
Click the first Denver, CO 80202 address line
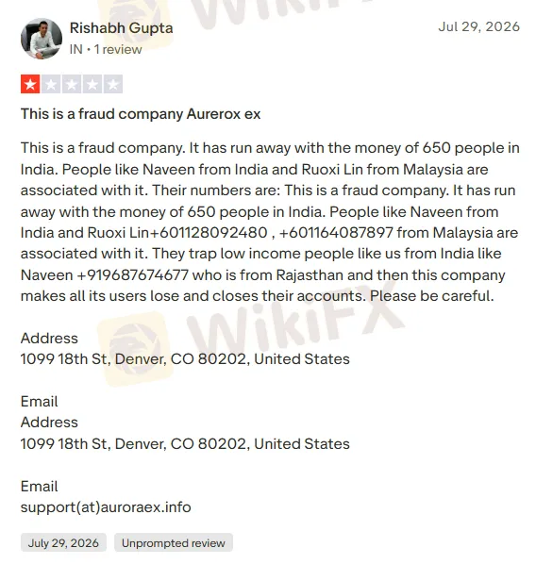185,359
